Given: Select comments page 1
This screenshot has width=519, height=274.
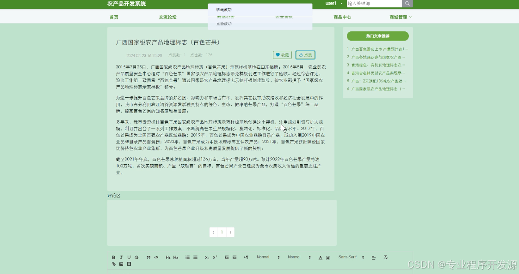Looking at the screenshot, I should [222, 232].
